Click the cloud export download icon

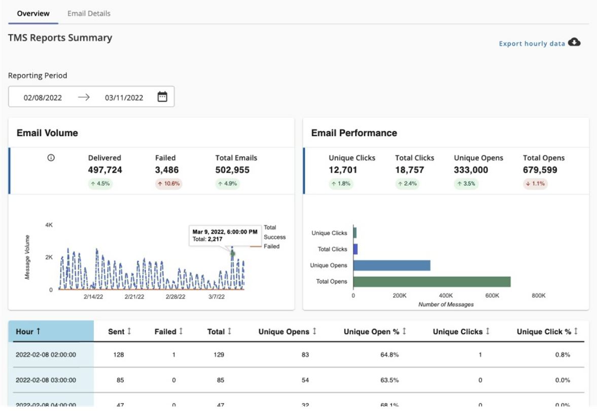(574, 43)
